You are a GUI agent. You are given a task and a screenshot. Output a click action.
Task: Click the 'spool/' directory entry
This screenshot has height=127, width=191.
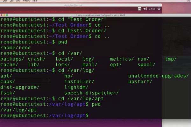146,65
